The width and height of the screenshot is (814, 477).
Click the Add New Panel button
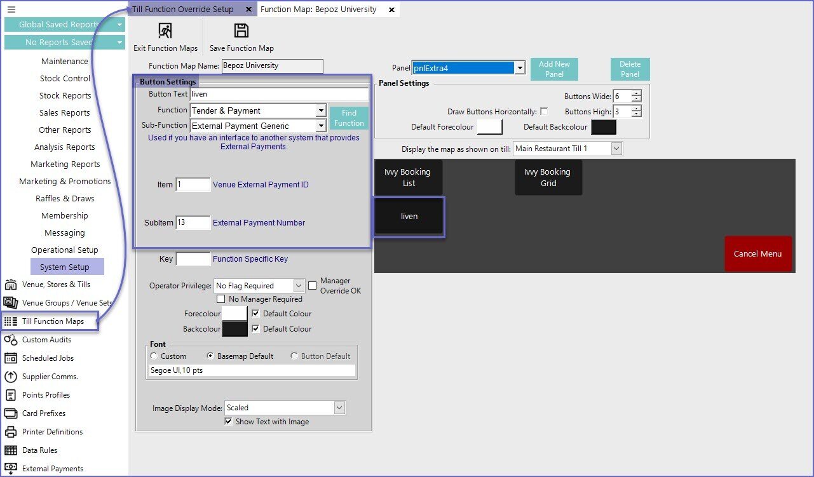554,69
